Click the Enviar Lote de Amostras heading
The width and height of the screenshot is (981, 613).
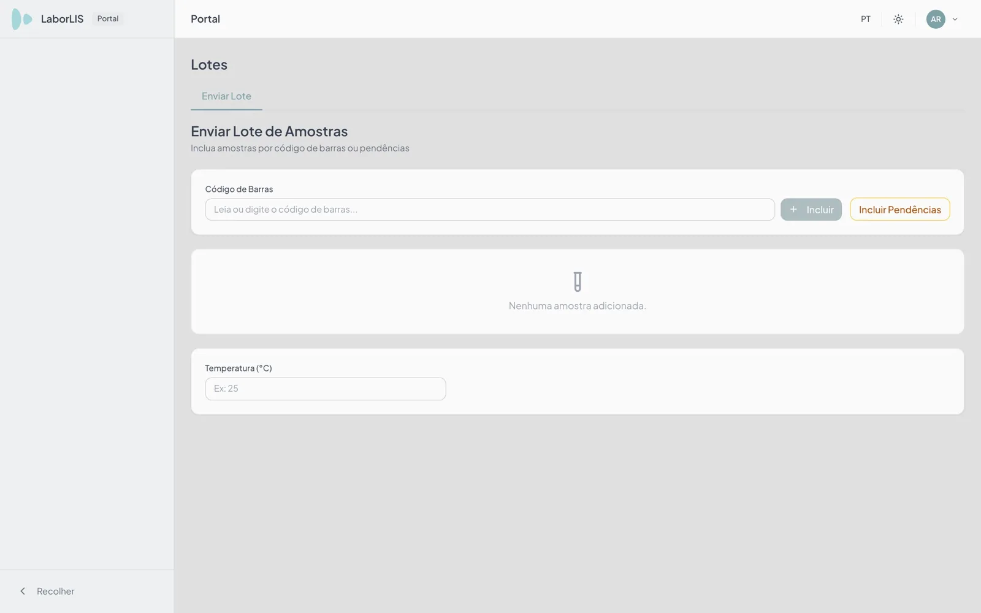269,131
